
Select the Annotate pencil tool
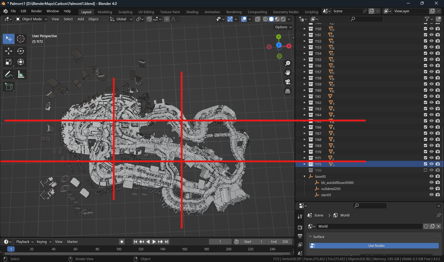(x=9, y=74)
